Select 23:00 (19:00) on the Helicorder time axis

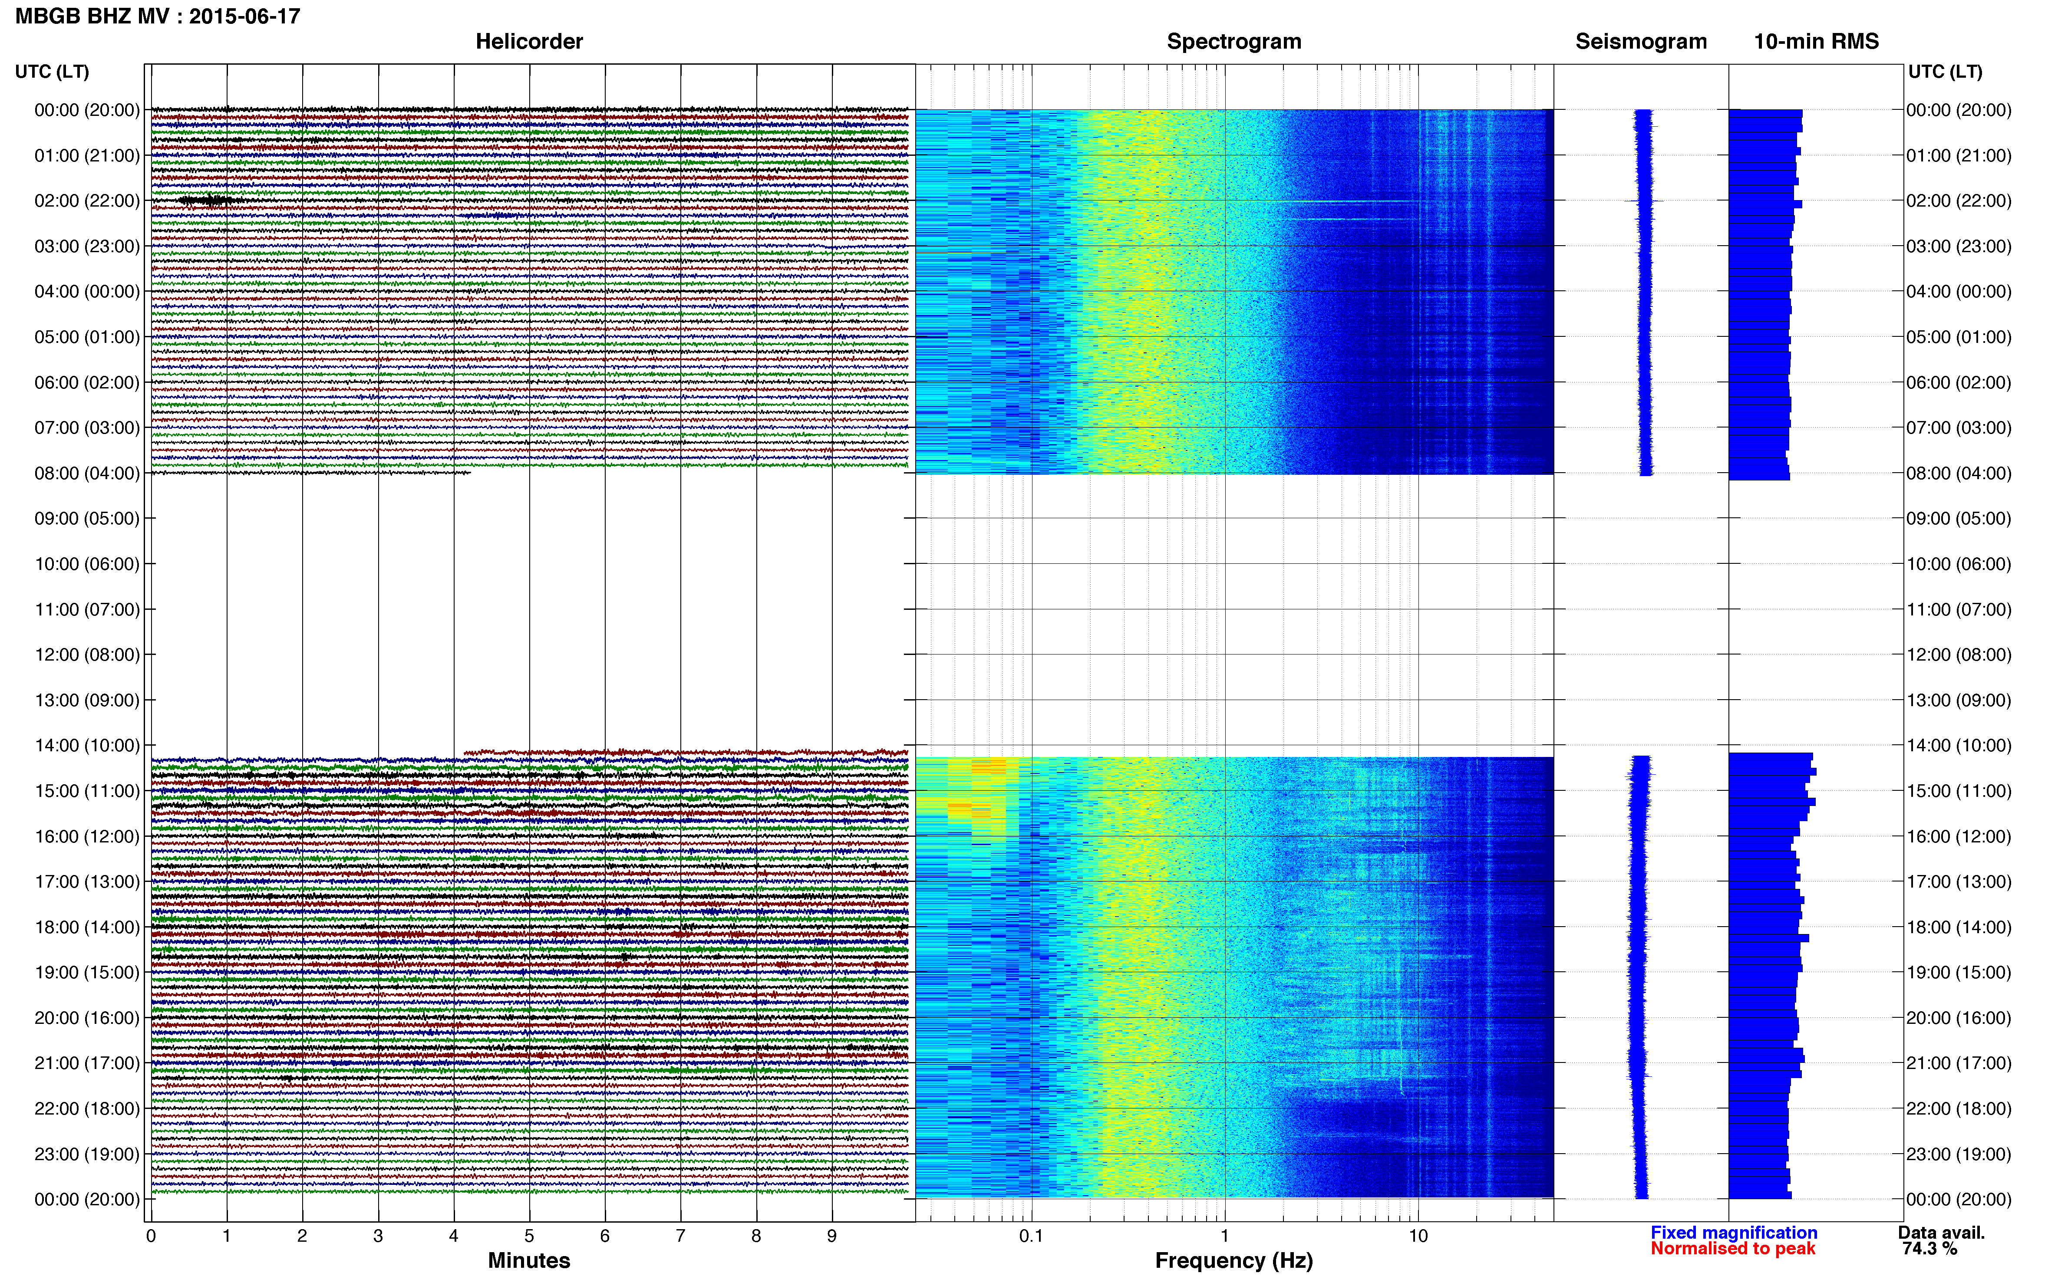[x=87, y=1154]
